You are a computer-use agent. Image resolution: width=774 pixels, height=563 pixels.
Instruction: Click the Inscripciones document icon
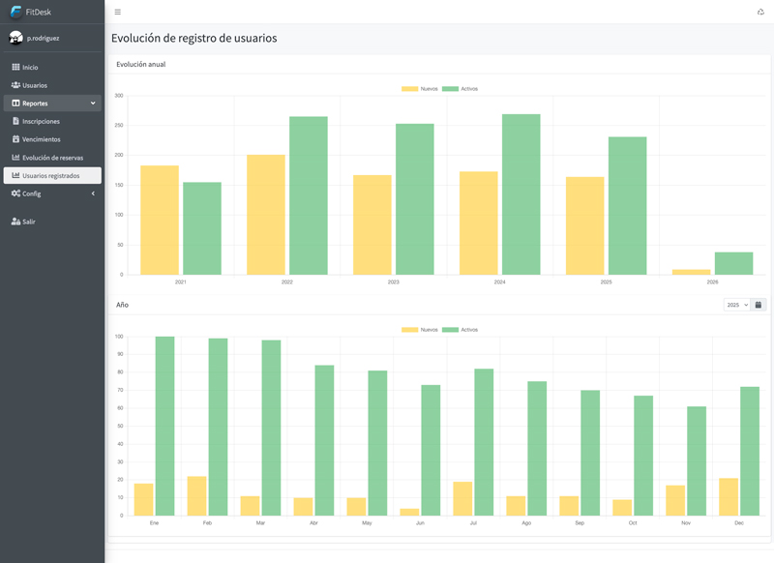[15, 121]
